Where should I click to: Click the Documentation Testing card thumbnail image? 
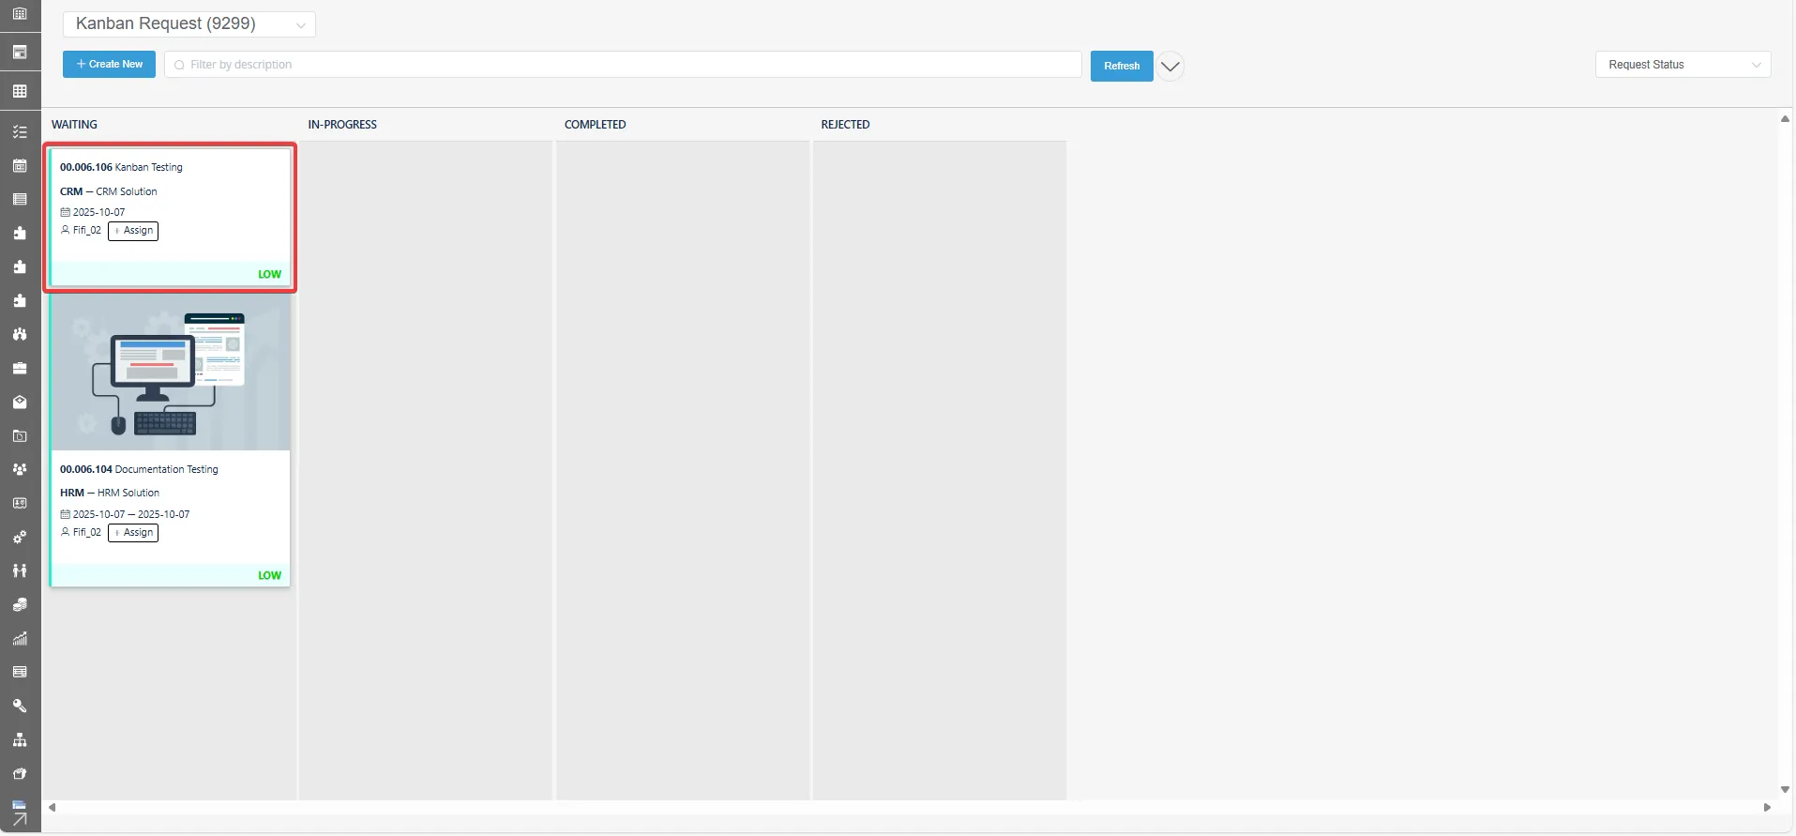(171, 374)
